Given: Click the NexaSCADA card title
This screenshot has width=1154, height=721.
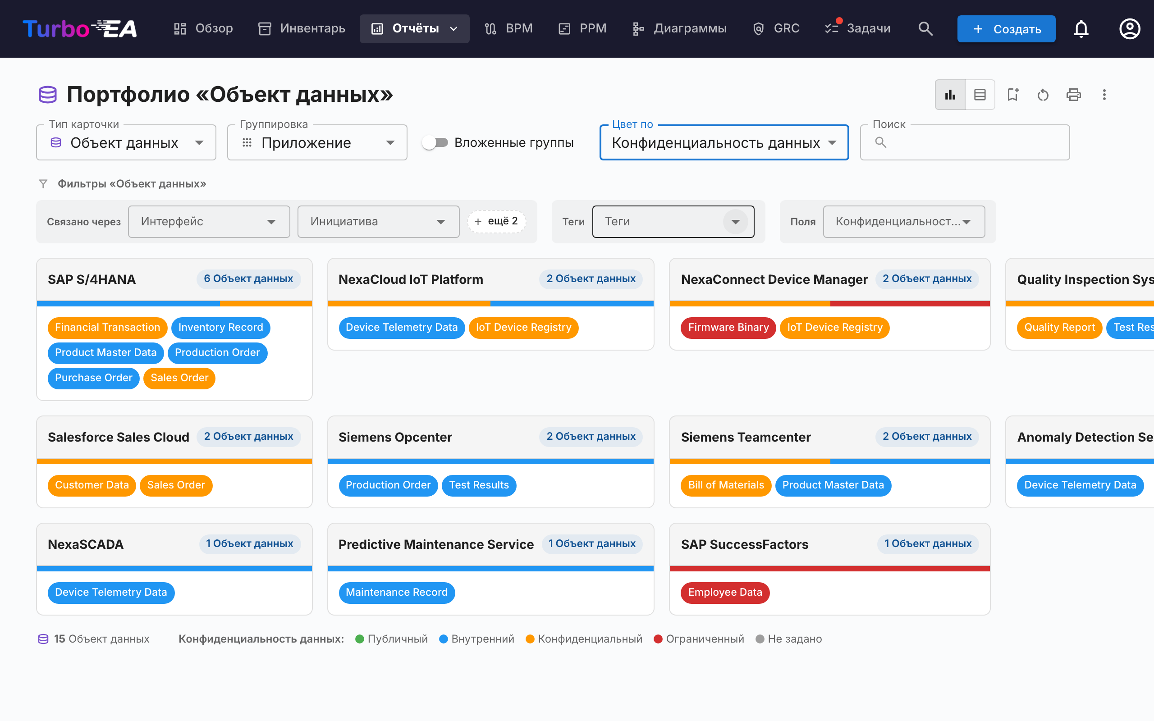Looking at the screenshot, I should click(x=85, y=544).
